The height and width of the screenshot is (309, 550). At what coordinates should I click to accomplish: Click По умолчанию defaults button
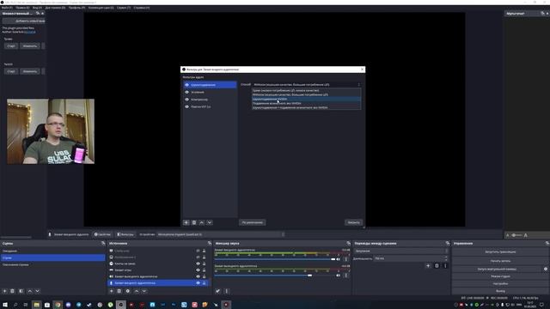(x=252, y=222)
